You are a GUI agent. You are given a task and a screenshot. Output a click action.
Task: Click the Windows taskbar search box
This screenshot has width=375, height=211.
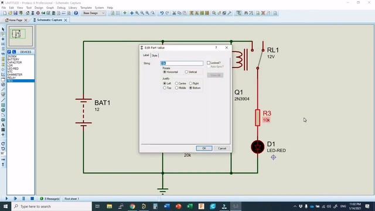(52, 206)
